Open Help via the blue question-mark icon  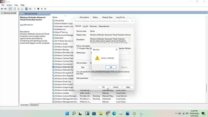click(26, 9)
